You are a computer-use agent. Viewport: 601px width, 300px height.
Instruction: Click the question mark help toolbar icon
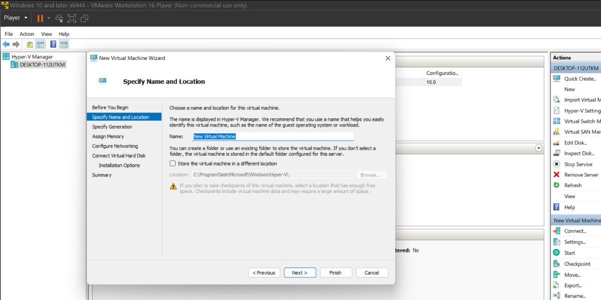click(x=53, y=44)
